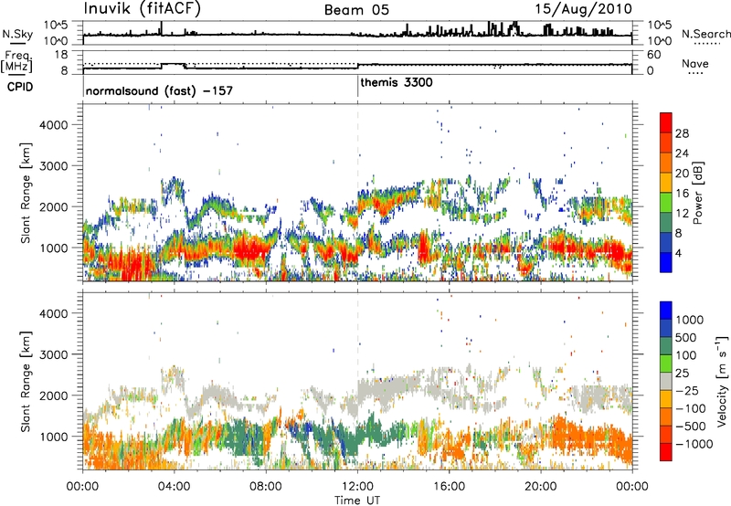Click the "Beam 05" heading

356,10
